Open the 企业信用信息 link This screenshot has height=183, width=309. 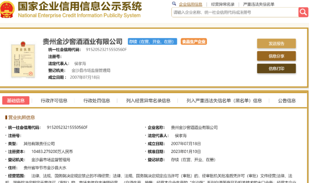pyautogui.click(x=190, y=4)
